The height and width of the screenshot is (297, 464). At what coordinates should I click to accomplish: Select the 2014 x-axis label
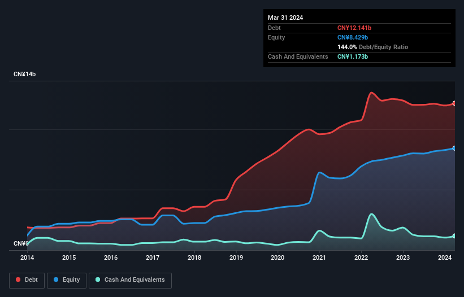pos(27,257)
